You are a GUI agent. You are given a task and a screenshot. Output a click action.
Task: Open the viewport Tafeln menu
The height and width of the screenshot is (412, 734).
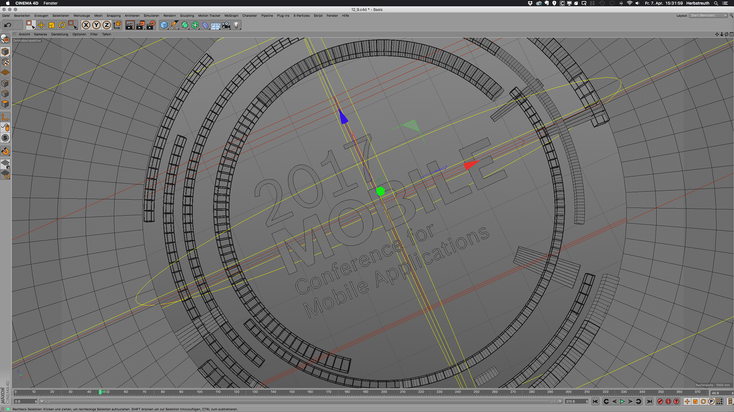[x=107, y=34]
